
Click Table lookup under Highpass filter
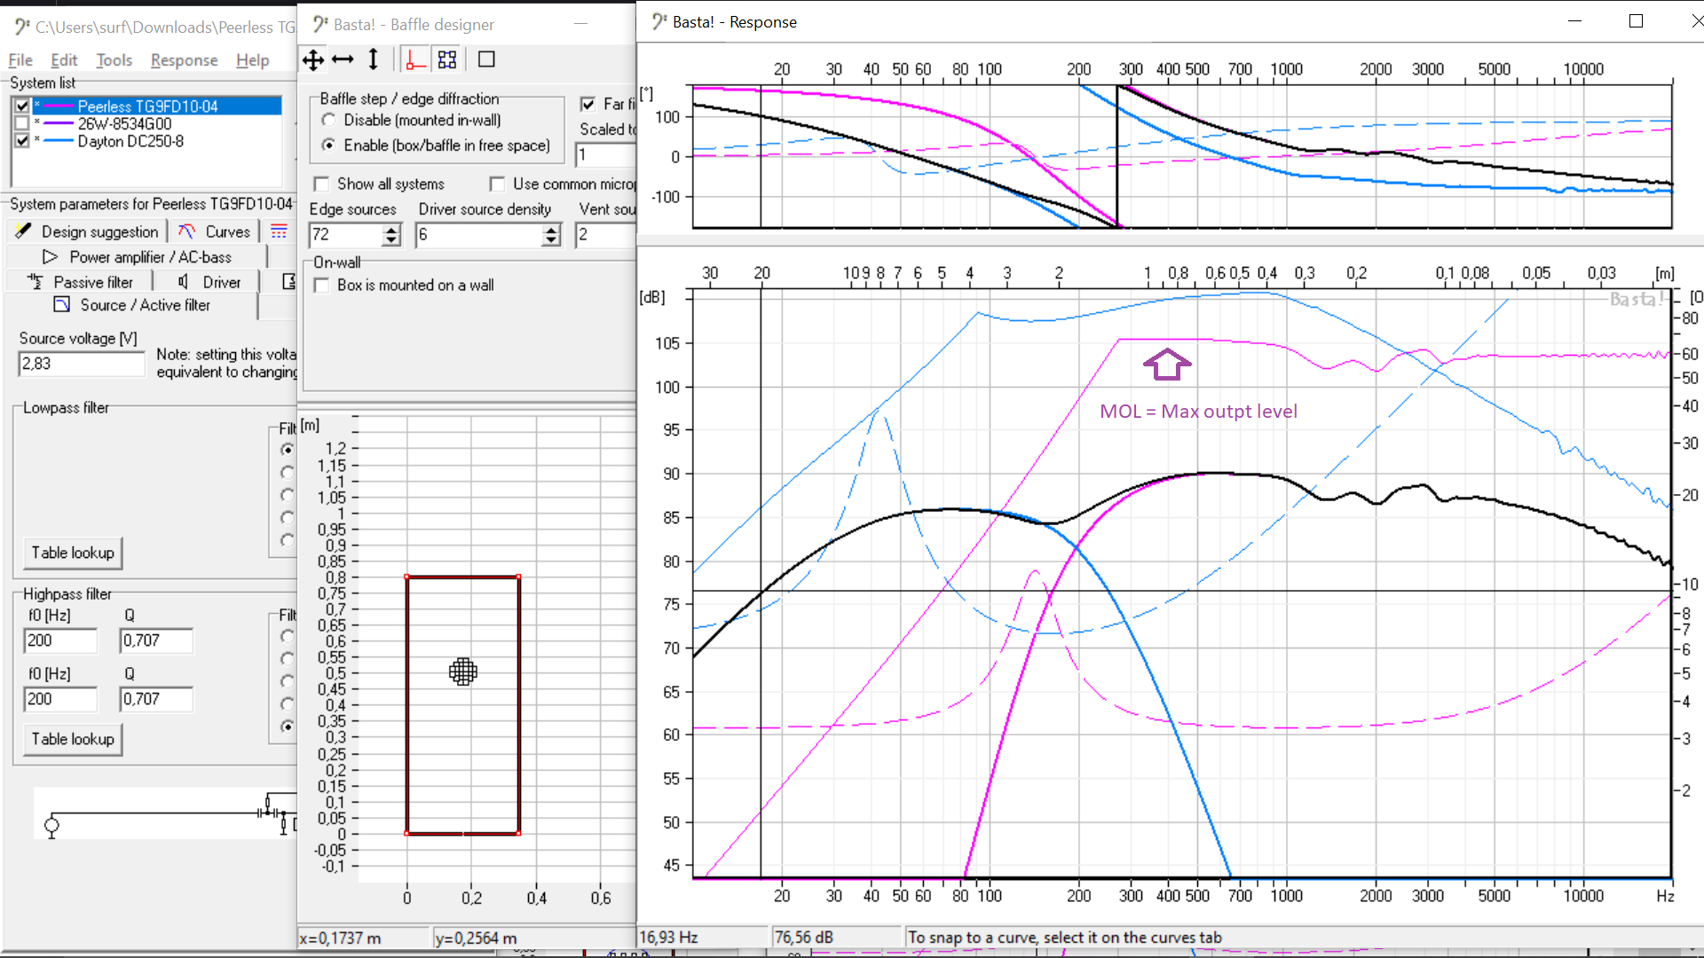73,739
